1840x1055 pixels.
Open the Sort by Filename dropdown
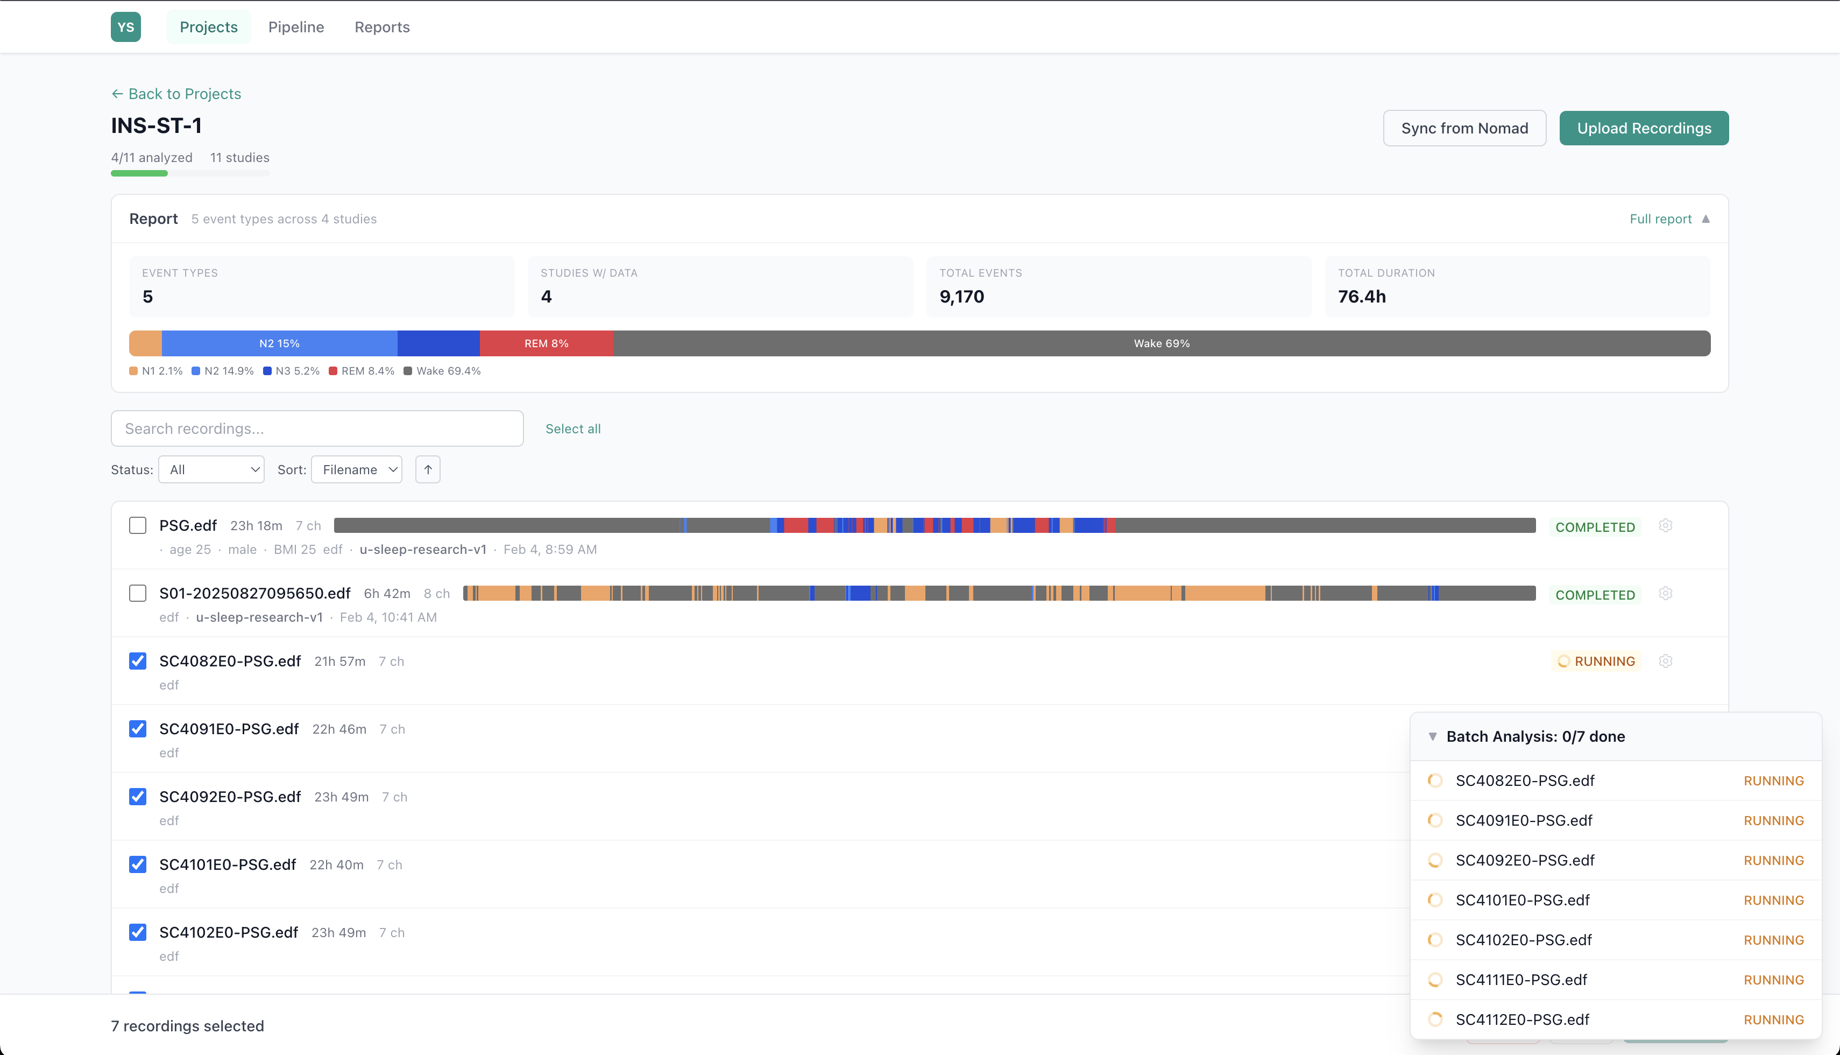(356, 469)
